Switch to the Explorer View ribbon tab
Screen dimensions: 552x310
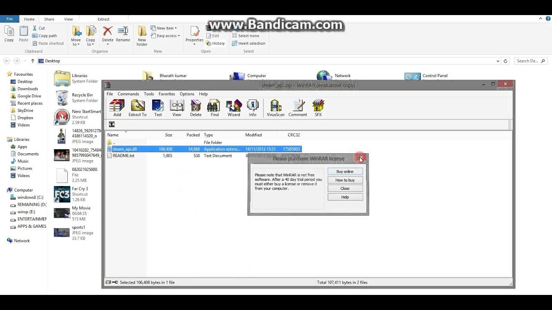68,19
